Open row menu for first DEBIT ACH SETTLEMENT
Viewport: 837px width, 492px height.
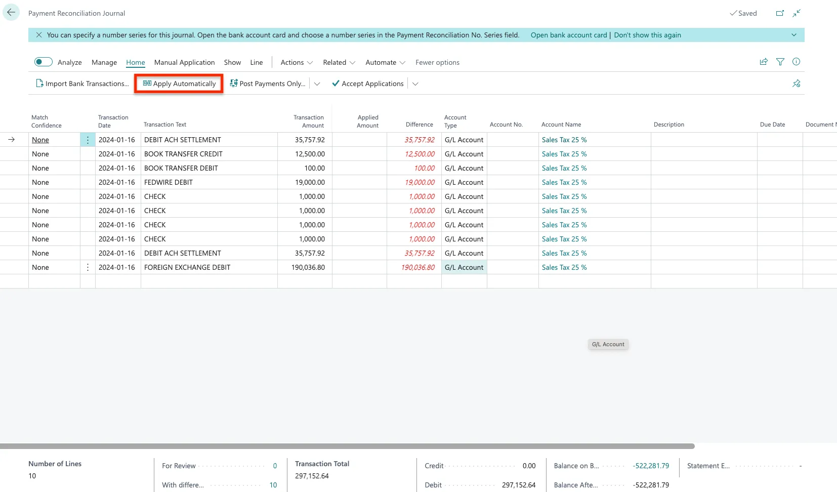[88, 140]
